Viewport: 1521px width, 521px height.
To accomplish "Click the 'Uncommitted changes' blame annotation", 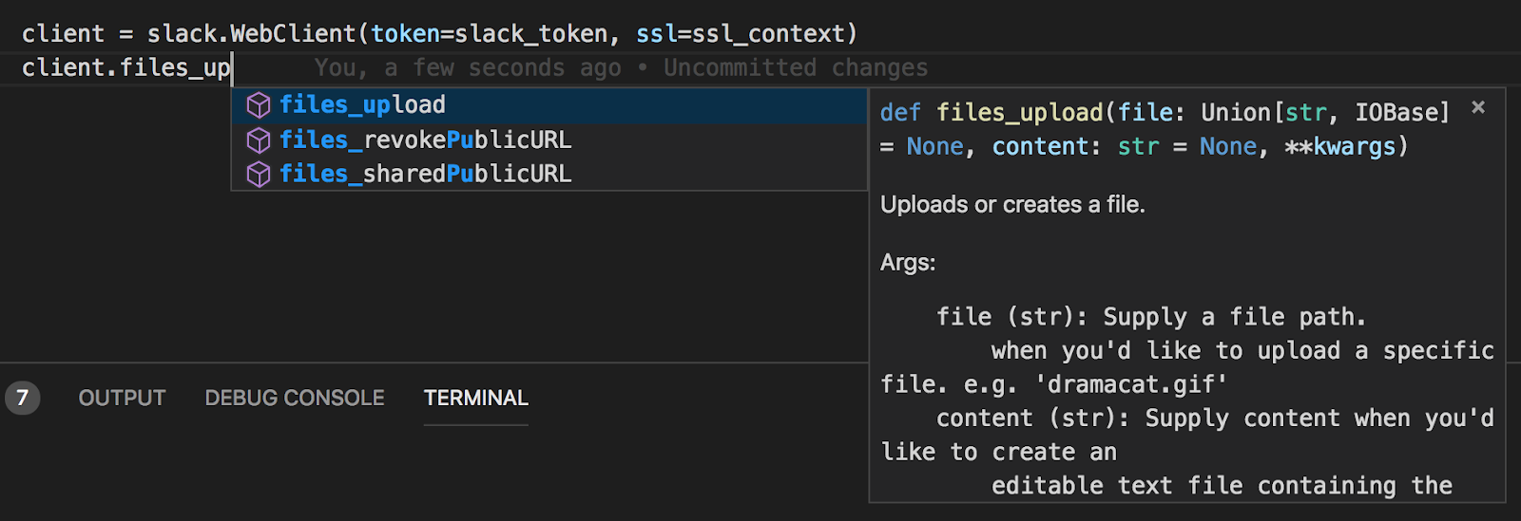I will tap(796, 68).
